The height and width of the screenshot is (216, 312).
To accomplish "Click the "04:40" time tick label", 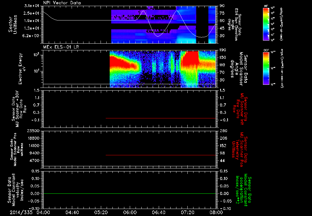I will click(72, 212).
